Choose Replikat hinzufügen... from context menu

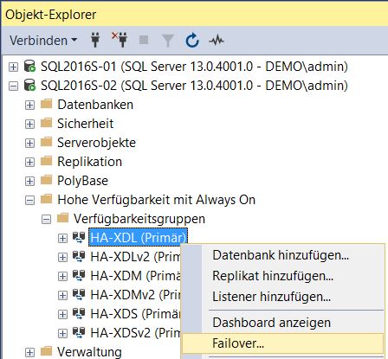coord(283,276)
